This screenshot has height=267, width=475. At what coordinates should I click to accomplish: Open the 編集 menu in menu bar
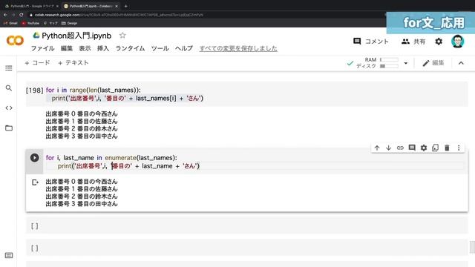pos(67,48)
